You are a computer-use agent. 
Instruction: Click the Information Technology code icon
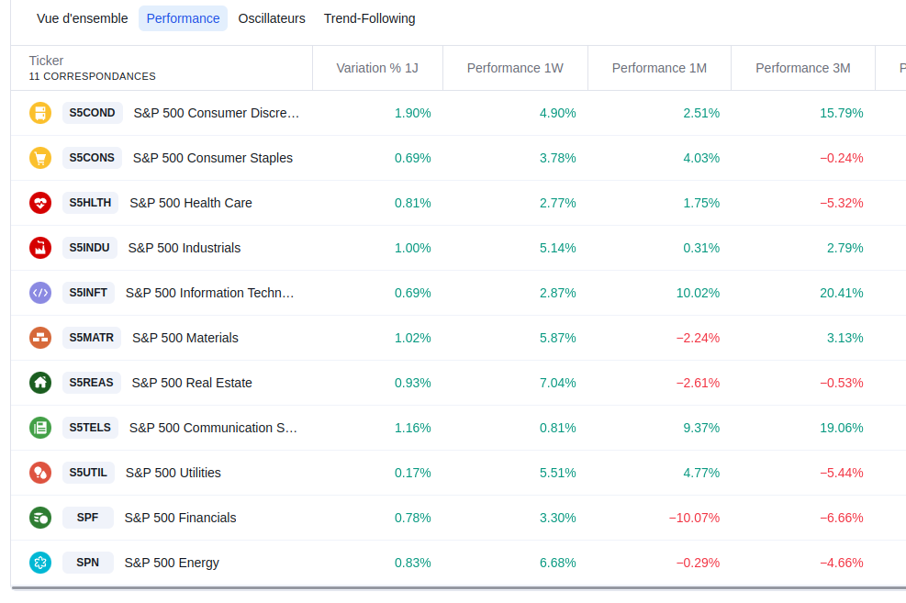[x=40, y=293]
